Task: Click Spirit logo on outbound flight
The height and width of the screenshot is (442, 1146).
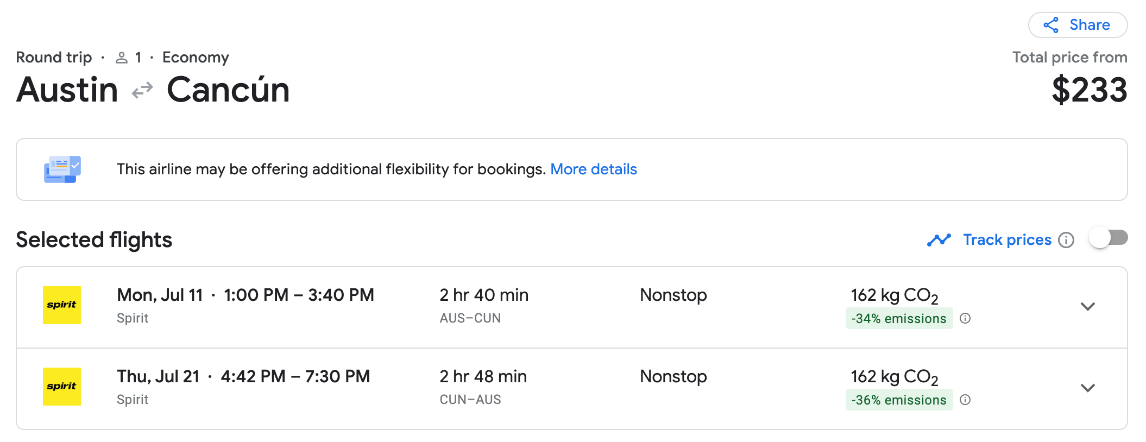Action: 62,305
